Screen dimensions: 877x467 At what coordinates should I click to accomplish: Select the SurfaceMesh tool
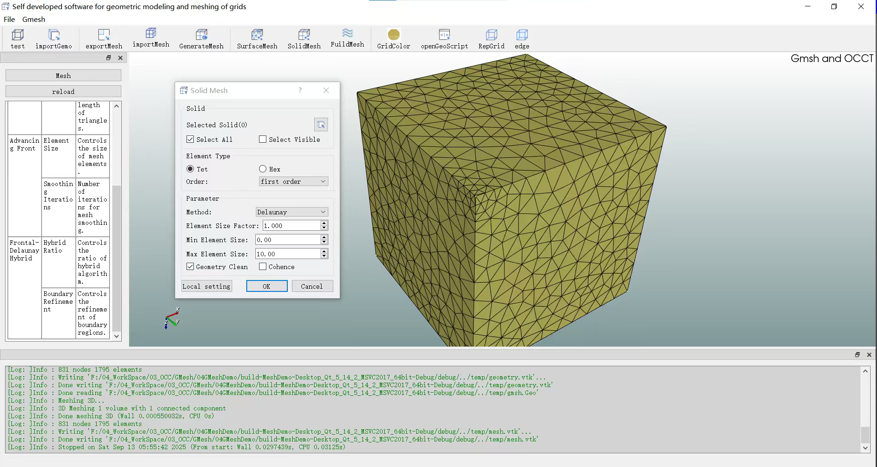(x=257, y=35)
